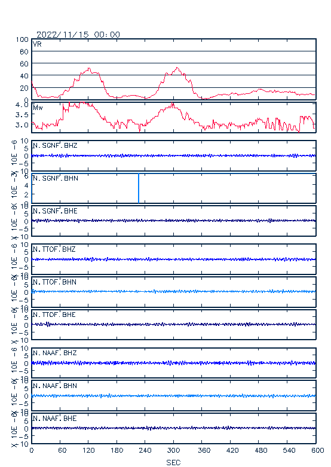This screenshot has width=331, height=467.
Task: Click the SEC axis title
Action: (x=173, y=462)
